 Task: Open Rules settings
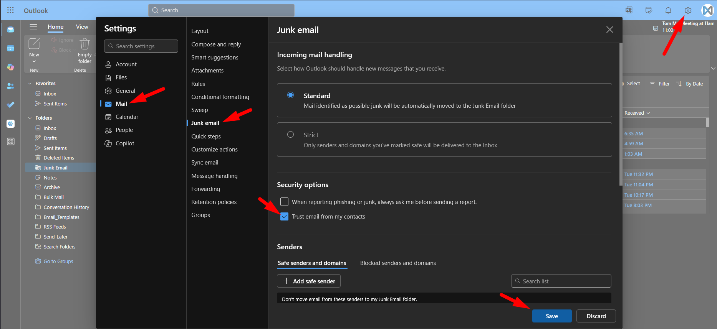click(198, 84)
